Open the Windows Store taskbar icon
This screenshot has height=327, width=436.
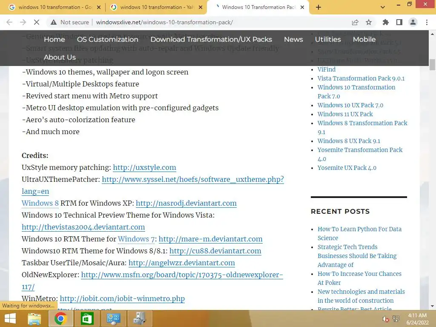[x=87, y=318]
